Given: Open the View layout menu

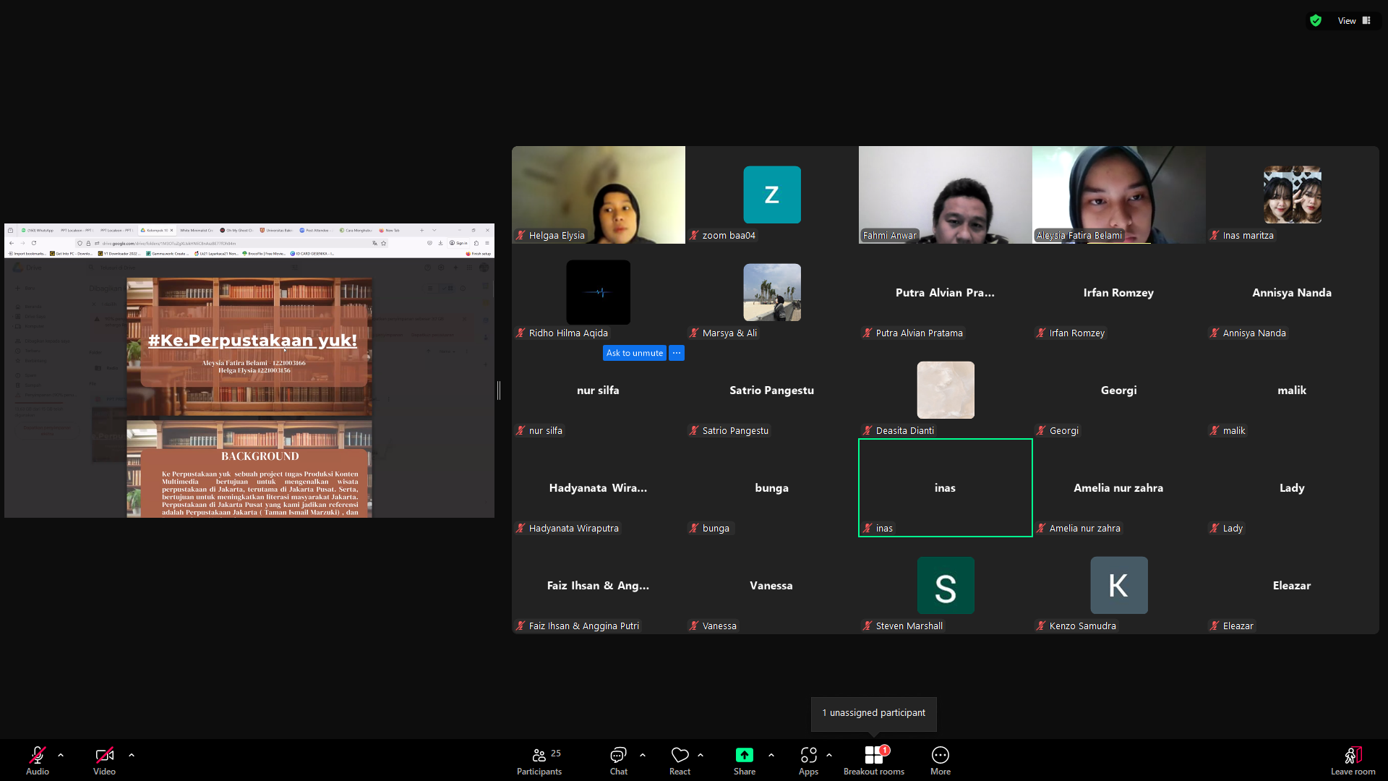Looking at the screenshot, I should coord(1353,20).
